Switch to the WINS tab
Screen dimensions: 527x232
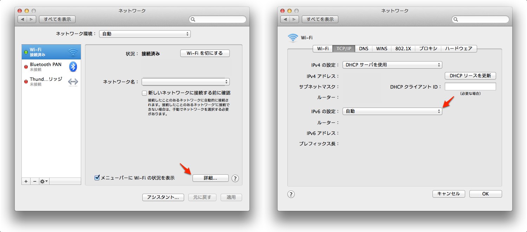click(x=382, y=49)
